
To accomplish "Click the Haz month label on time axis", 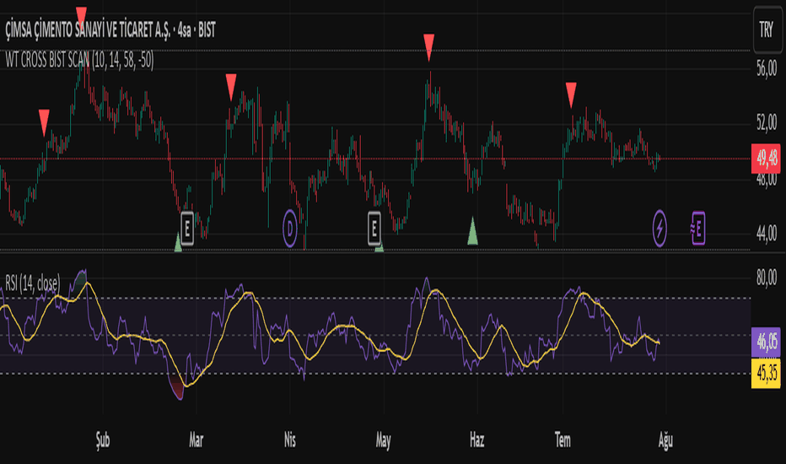I will (x=476, y=441).
